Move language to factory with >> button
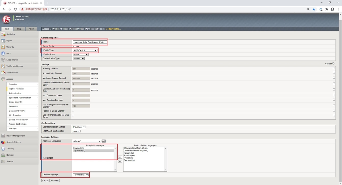This screenshot has height=185, width=342. click(x=120, y=161)
